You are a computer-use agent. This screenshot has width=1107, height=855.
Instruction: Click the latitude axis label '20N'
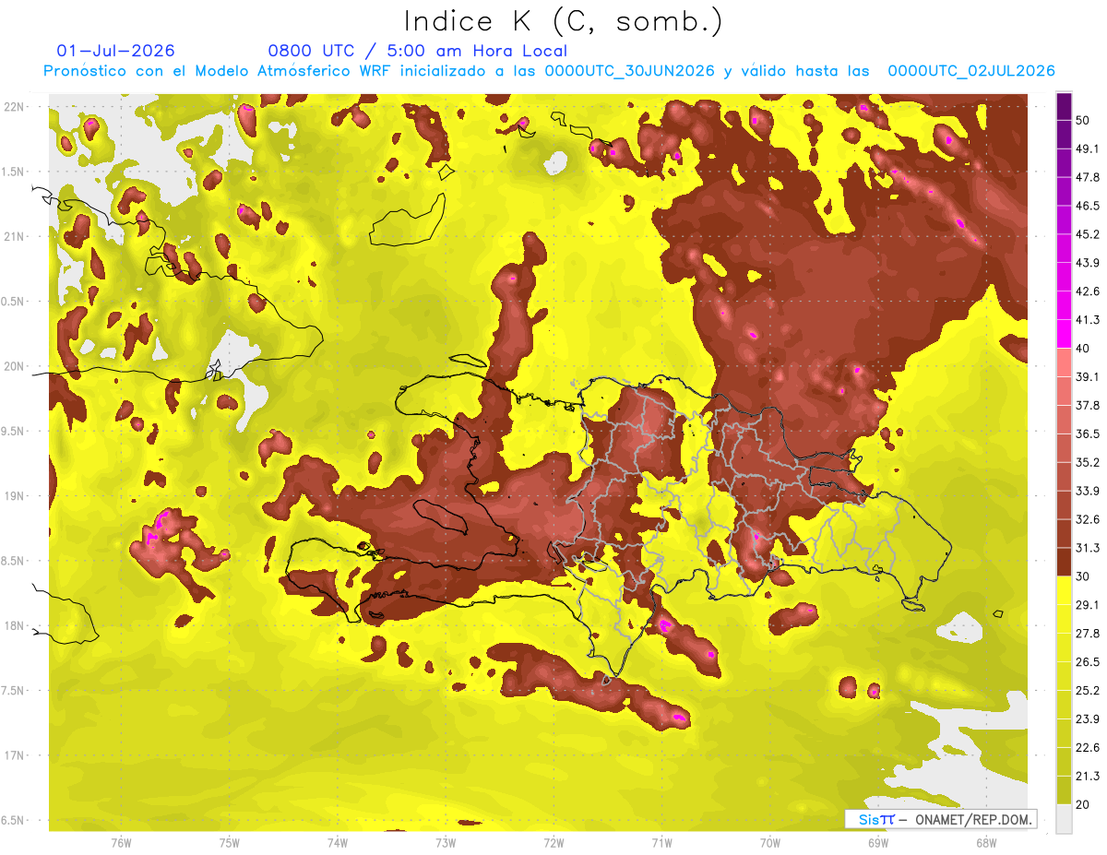14,366
